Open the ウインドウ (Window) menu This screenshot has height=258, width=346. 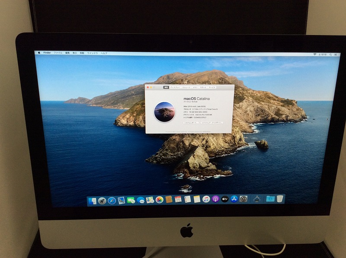click(x=93, y=53)
